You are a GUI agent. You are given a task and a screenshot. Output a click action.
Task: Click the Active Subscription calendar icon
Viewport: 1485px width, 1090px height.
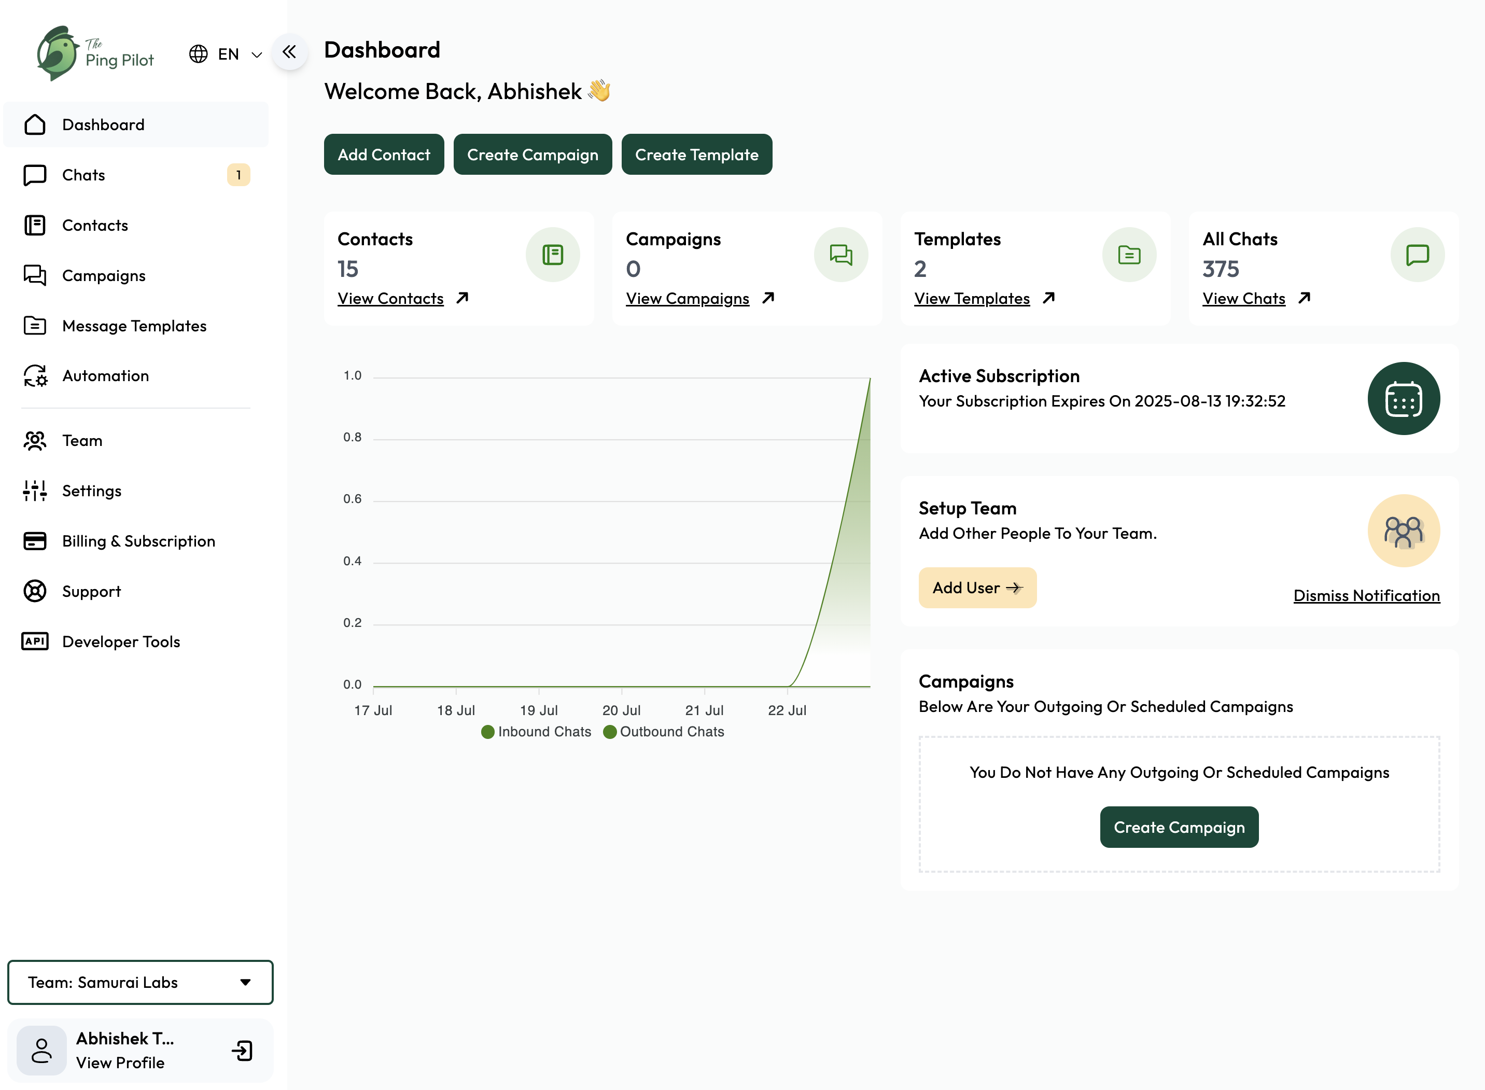pos(1404,399)
